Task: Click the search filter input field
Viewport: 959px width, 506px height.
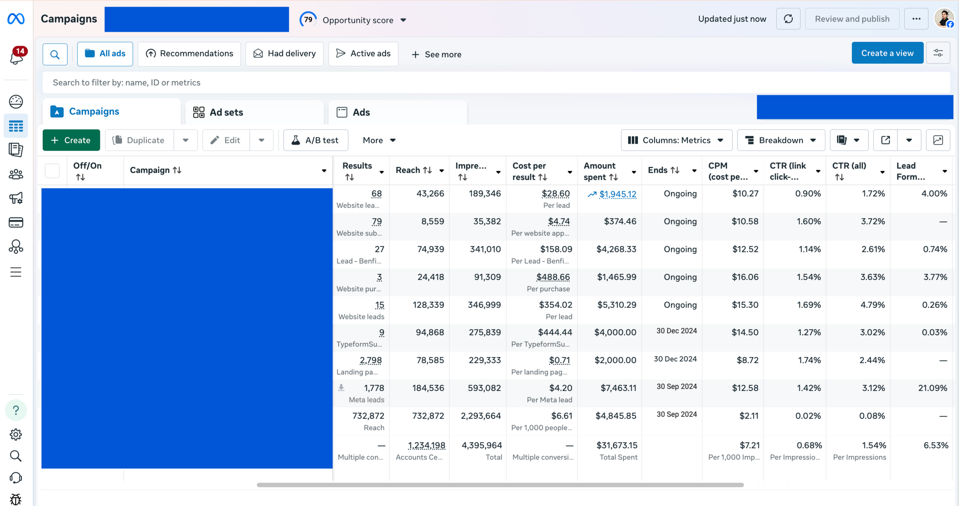Action: click(x=496, y=82)
